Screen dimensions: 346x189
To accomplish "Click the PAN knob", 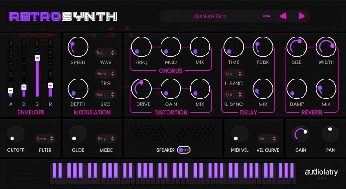I will coord(330,134).
